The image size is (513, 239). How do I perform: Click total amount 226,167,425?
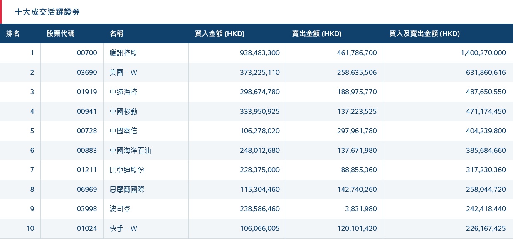(486, 228)
